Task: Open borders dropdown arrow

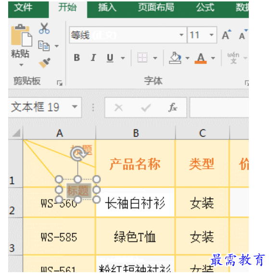Action: 155,58
